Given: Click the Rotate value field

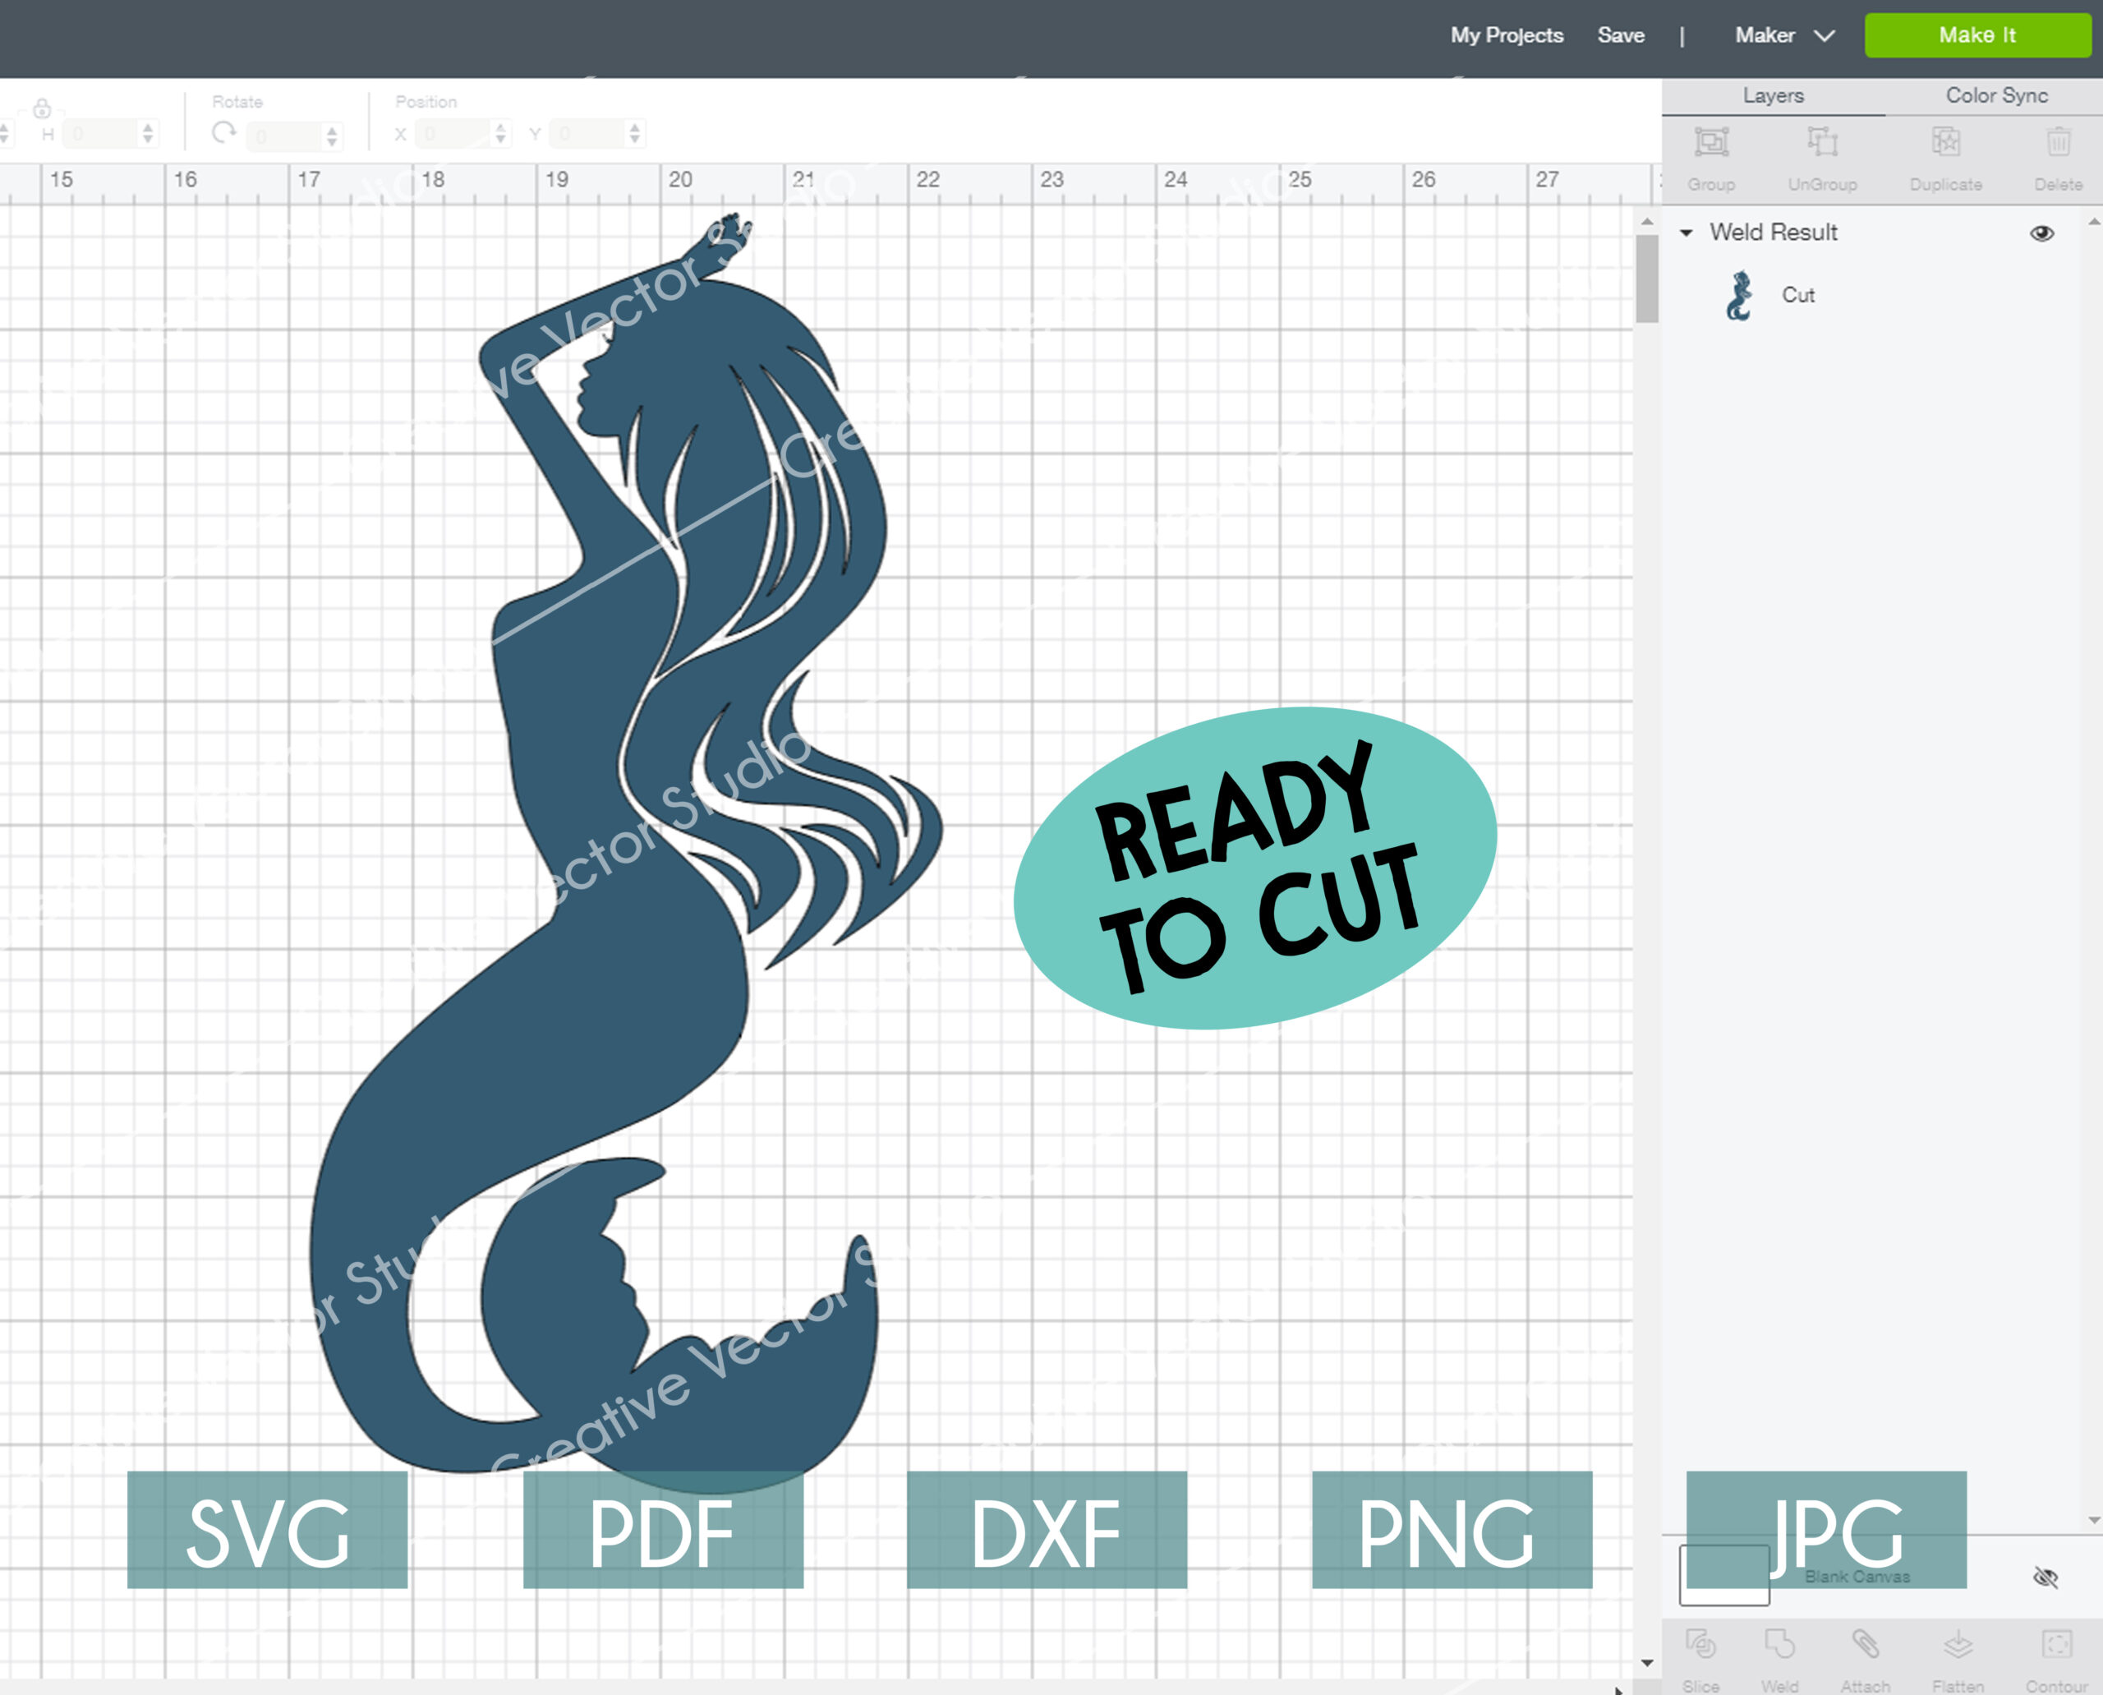Looking at the screenshot, I should tap(283, 135).
